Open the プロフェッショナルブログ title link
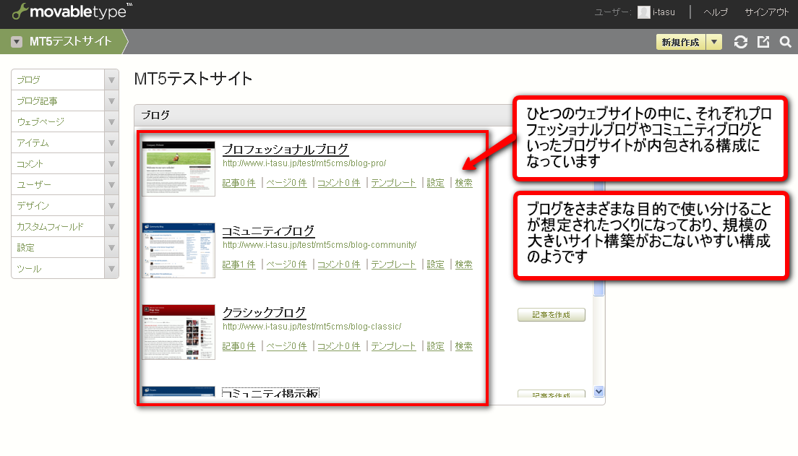The width and height of the screenshot is (798, 456). coord(286,150)
